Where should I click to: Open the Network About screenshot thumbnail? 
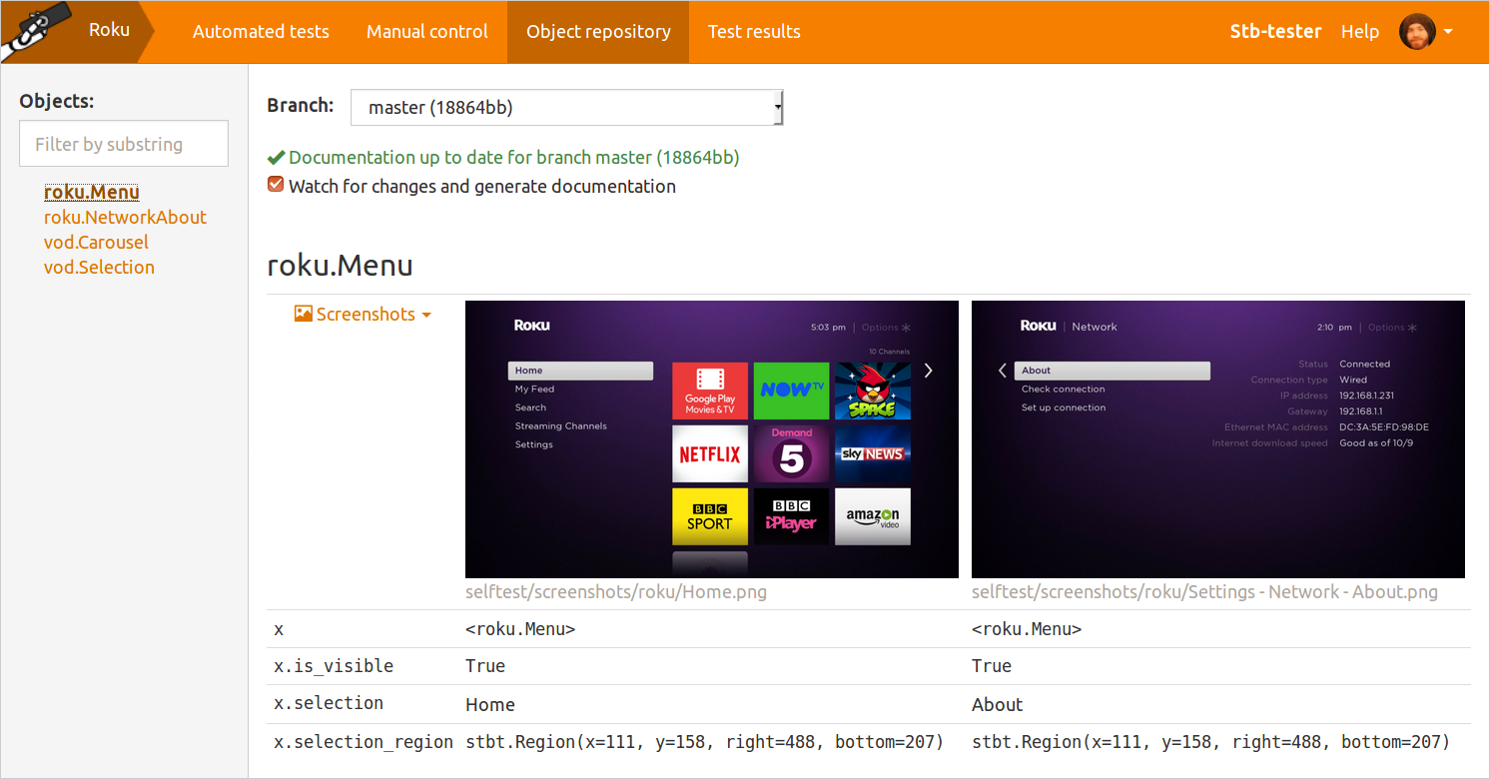click(x=1218, y=439)
